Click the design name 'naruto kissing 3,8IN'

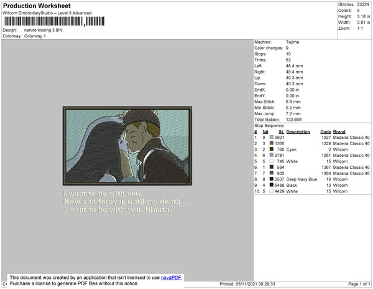44,31
